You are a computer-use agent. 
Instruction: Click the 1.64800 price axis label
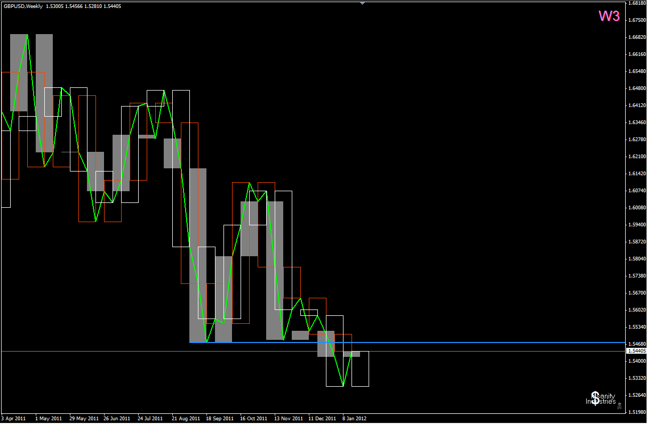pyautogui.click(x=637, y=88)
